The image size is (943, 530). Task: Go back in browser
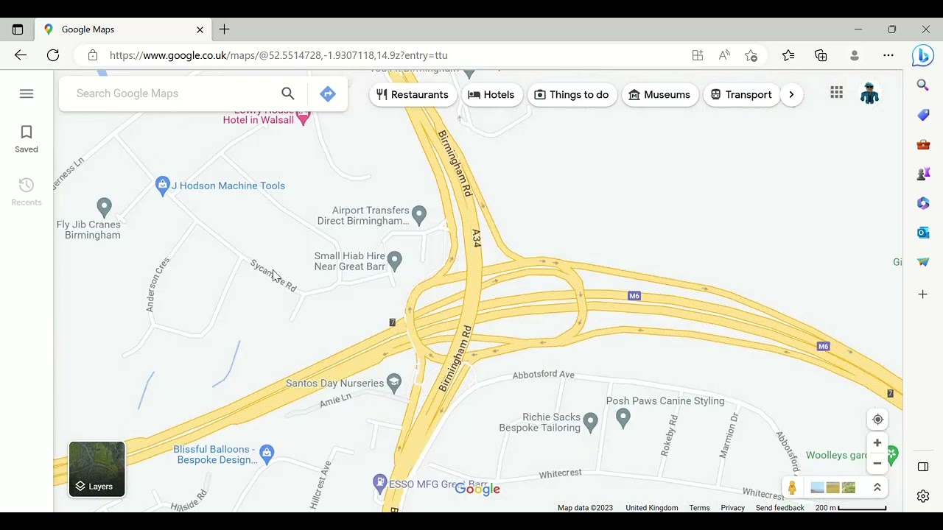pyautogui.click(x=21, y=55)
